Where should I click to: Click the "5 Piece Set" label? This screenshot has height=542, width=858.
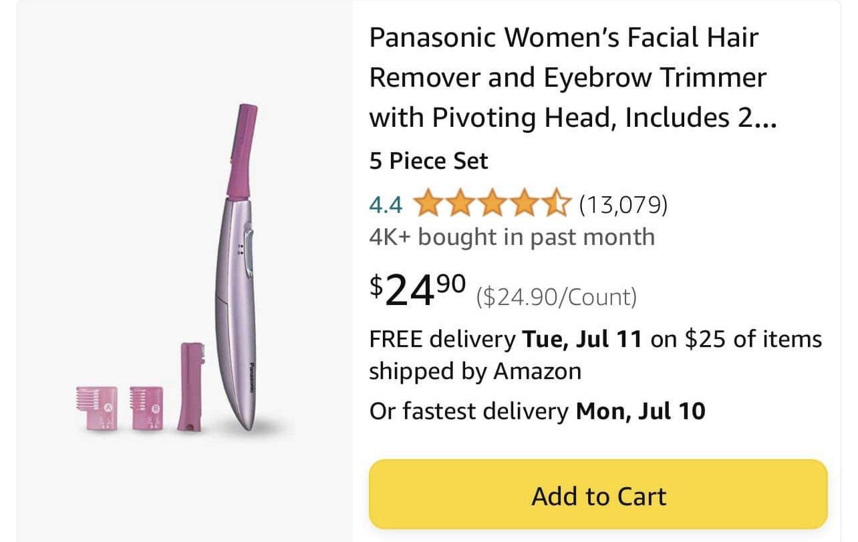[x=428, y=161]
